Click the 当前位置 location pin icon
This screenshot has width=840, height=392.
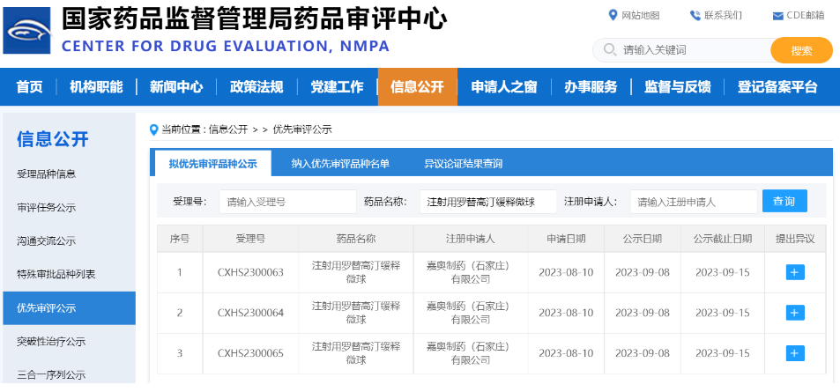pos(154,129)
